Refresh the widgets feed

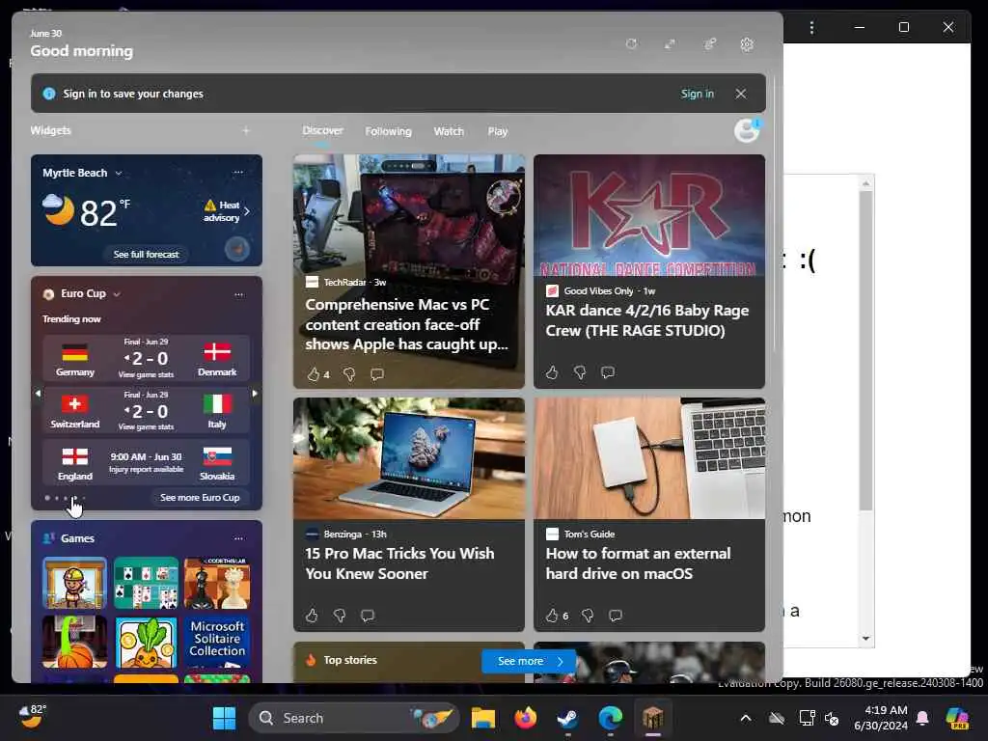(631, 44)
